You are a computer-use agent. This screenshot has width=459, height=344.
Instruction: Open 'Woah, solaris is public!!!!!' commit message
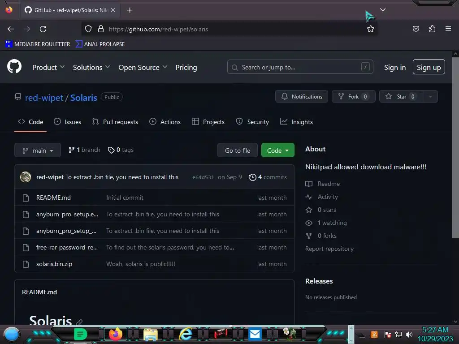click(x=140, y=264)
